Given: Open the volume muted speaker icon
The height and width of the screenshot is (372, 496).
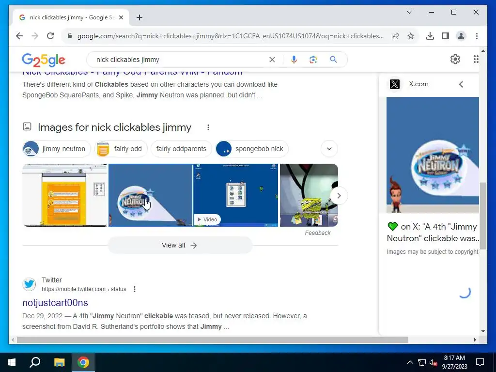Looking at the screenshot, I should point(433,362).
